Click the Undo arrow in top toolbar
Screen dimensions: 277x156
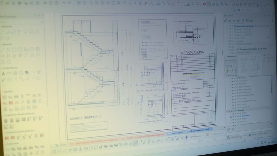click(64, 3)
